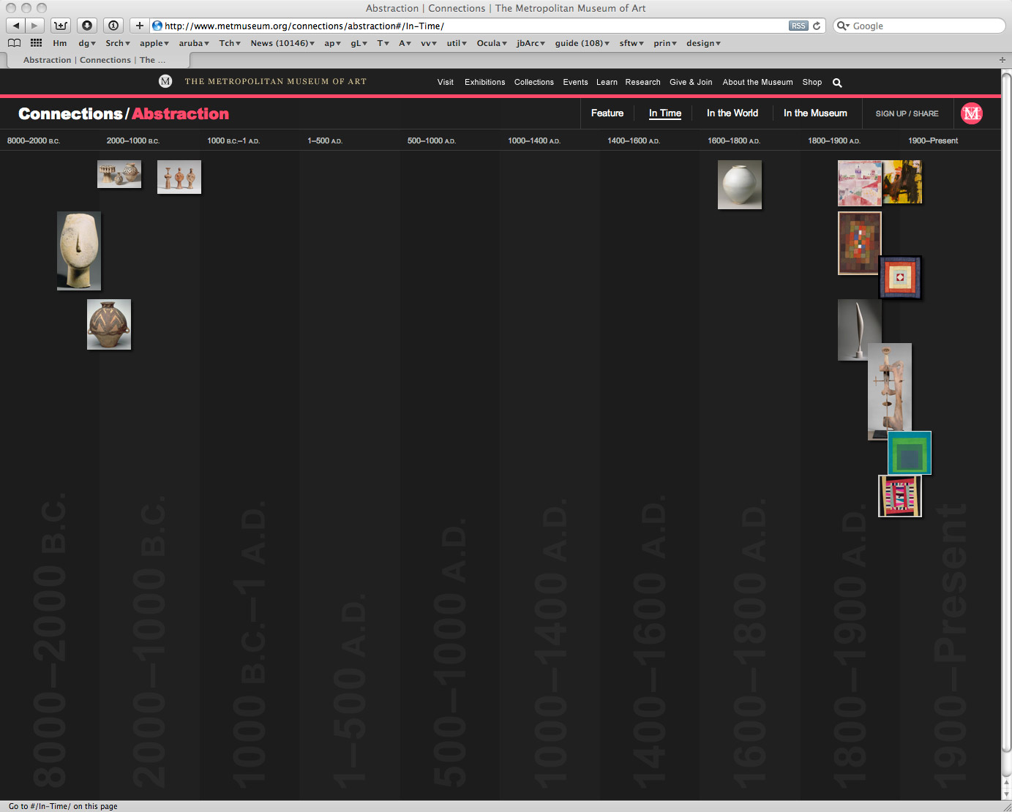Click the add bookmark plus button
The image size is (1012, 812).
pyautogui.click(x=139, y=26)
